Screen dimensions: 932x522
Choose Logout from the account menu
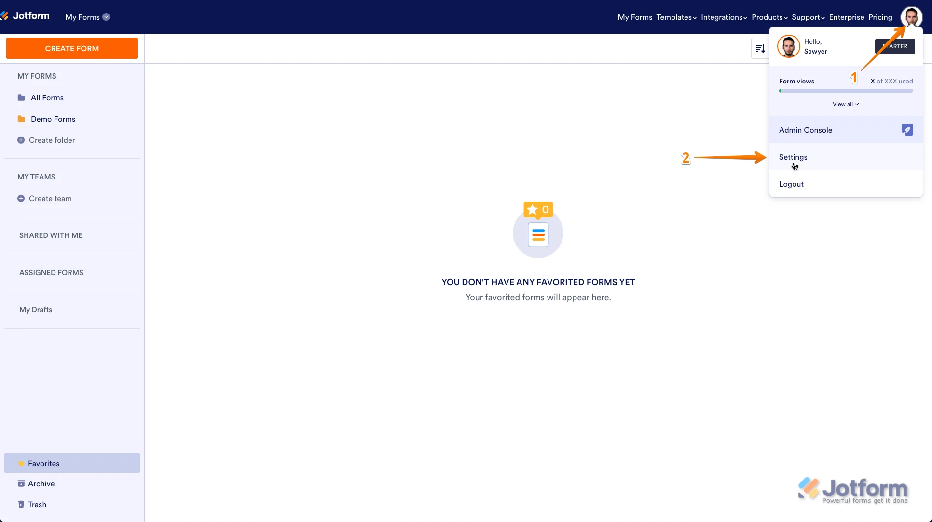[791, 184]
